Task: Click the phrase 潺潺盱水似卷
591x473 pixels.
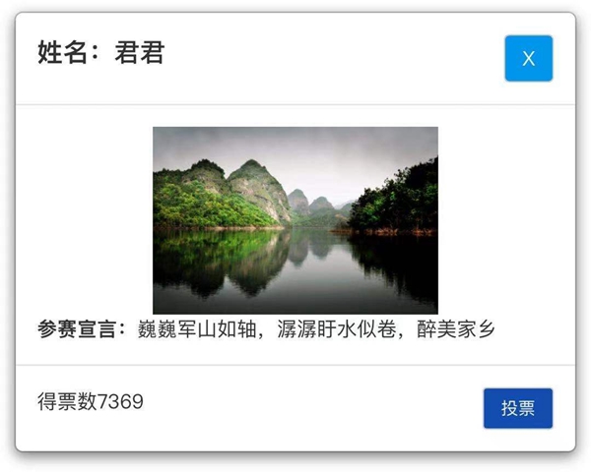Action: [x=337, y=329]
